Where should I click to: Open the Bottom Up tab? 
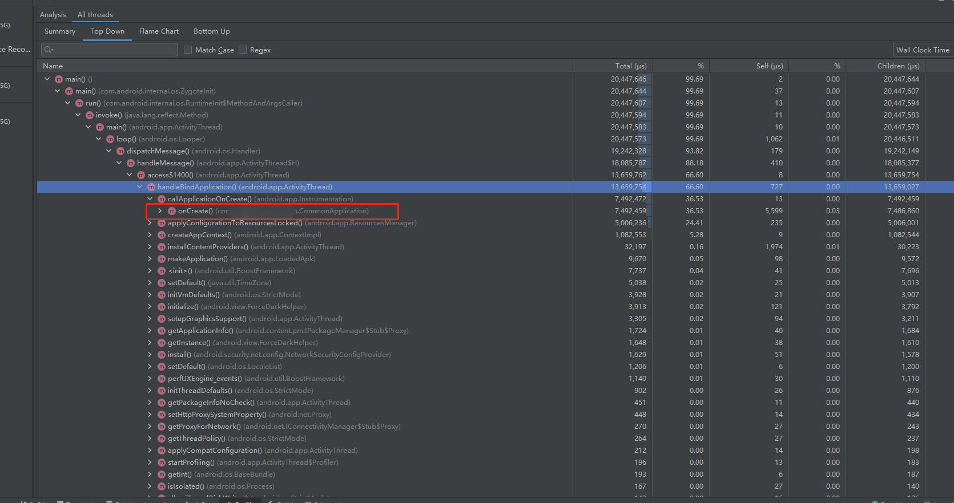click(x=212, y=31)
